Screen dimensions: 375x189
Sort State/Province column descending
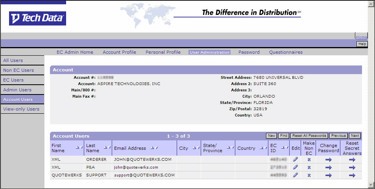[233, 148]
